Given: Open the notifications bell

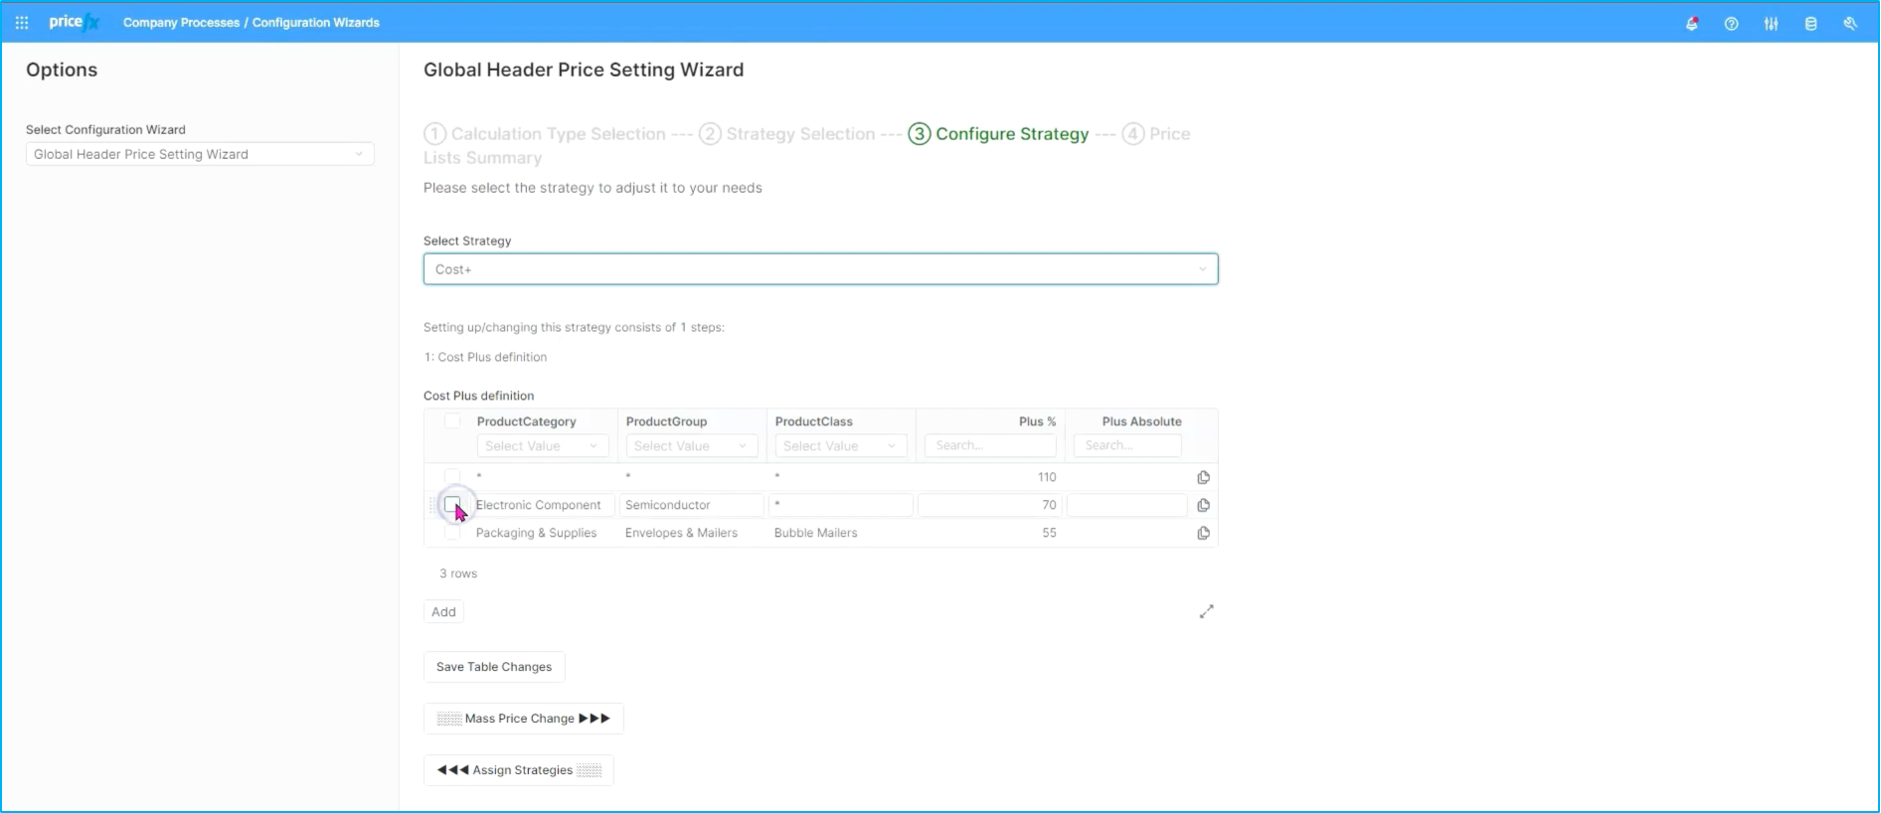Looking at the screenshot, I should (x=1692, y=23).
